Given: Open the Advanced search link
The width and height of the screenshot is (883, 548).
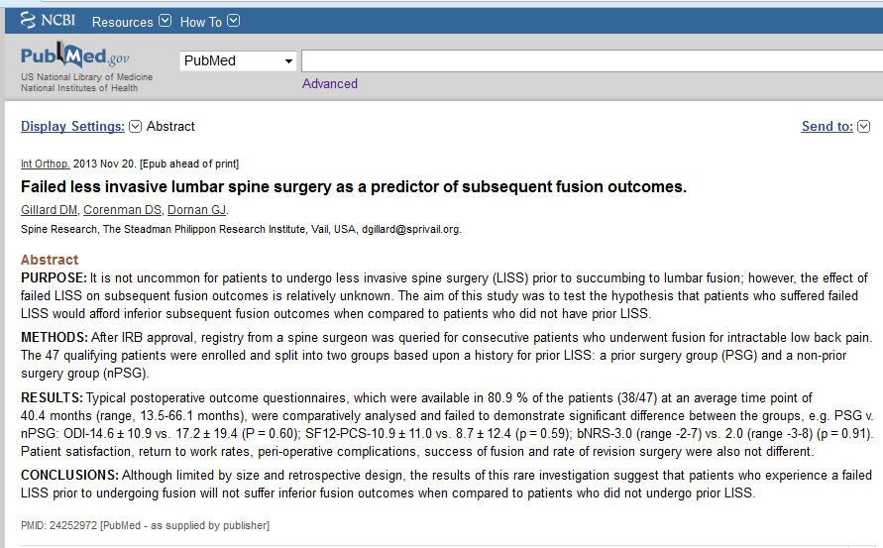Looking at the screenshot, I should pos(329,83).
